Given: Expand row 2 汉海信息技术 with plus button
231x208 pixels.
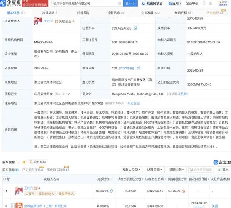Looking at the screenshot, I should [x=13, y=206].
